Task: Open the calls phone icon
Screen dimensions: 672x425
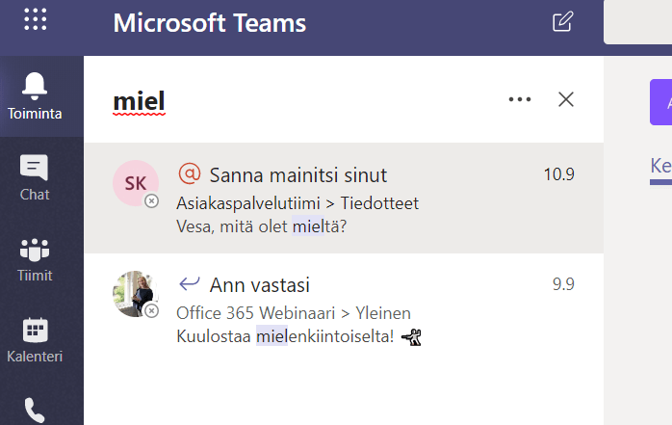Action: [x=35, y=412]
